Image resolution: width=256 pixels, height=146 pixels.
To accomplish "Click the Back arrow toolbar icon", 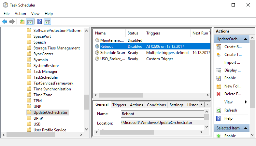I will pyautogui.click(x=5, y=22).
